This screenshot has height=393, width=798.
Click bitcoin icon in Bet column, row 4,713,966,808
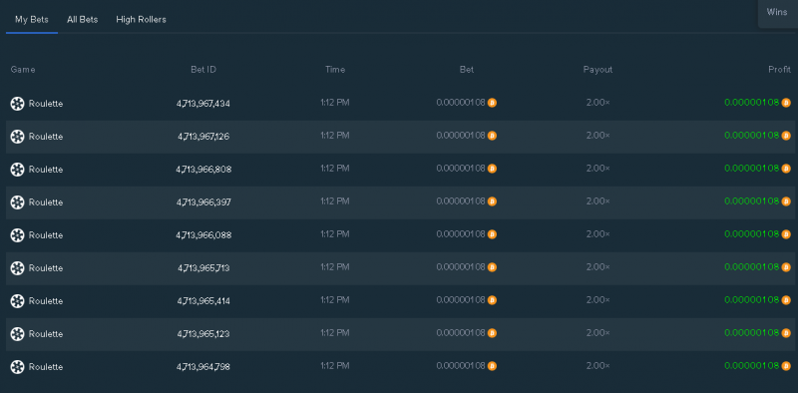tap(492, 169)
